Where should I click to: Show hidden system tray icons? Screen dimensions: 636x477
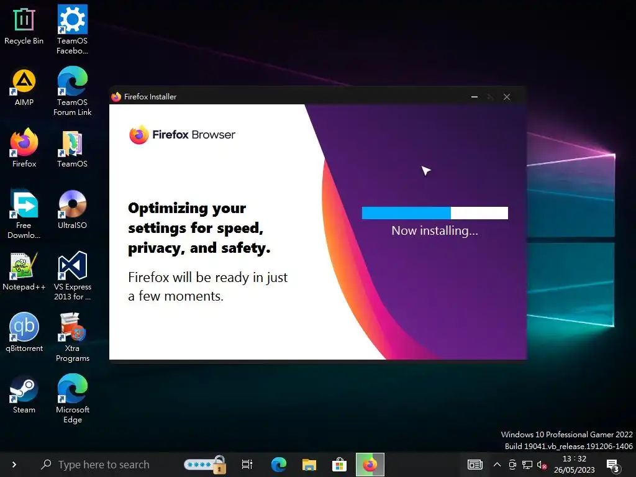pos(497,465)
